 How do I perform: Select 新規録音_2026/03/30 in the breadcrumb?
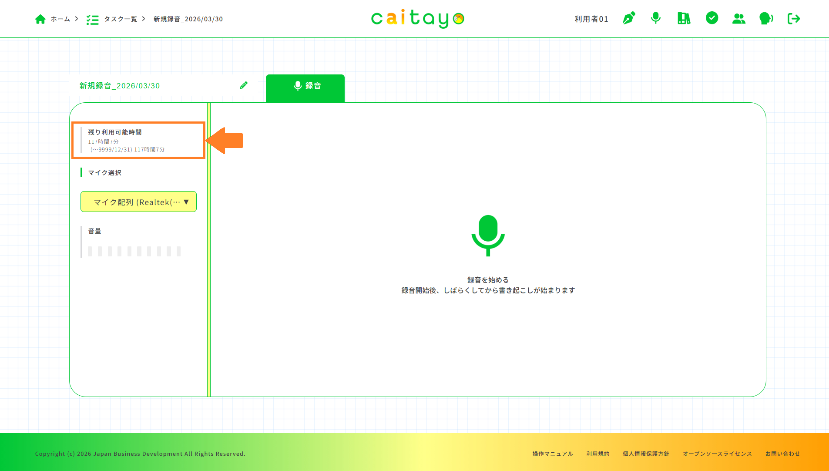pos(188,19)
